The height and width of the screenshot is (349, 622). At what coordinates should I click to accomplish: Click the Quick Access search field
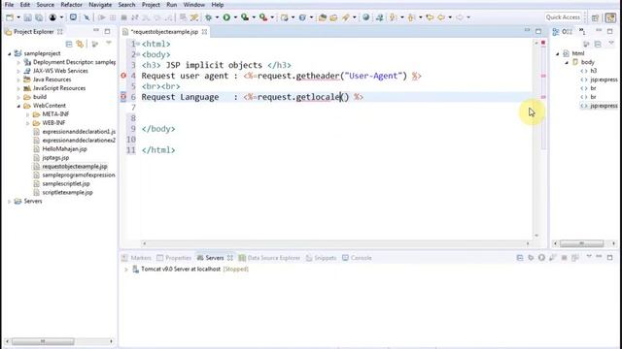click(563, 17)
